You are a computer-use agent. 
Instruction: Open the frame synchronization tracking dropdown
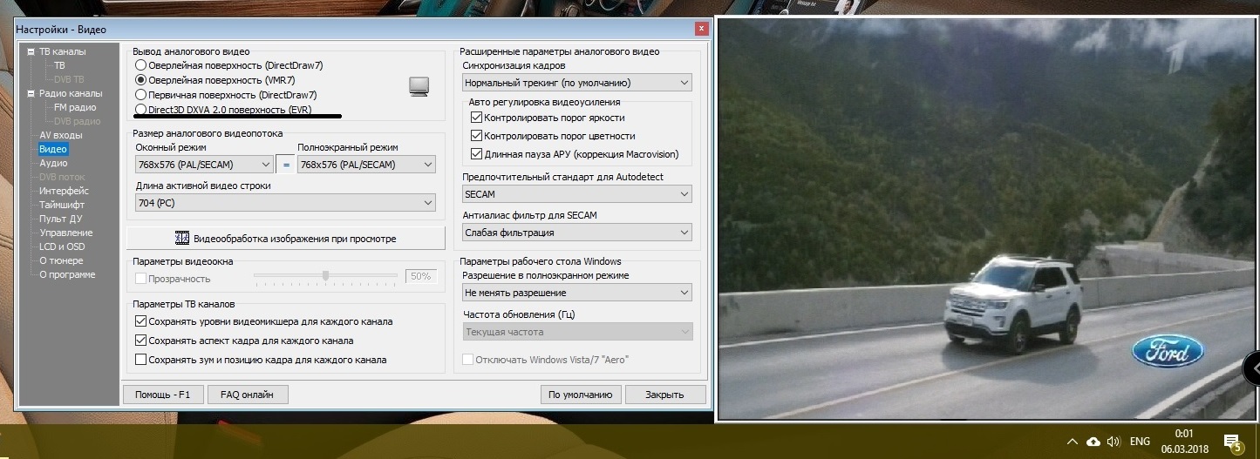(x=576, y=83)
